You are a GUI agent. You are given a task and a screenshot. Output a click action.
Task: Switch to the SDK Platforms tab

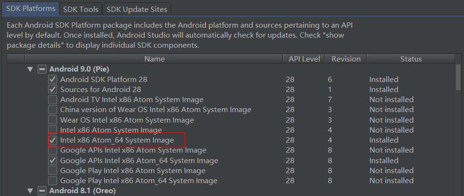click(x=31, y=9)
